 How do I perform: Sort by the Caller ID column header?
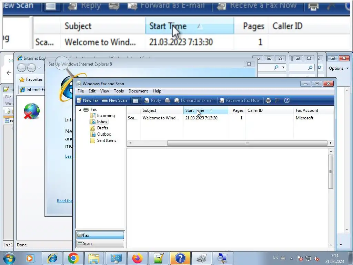pos(270,110)
